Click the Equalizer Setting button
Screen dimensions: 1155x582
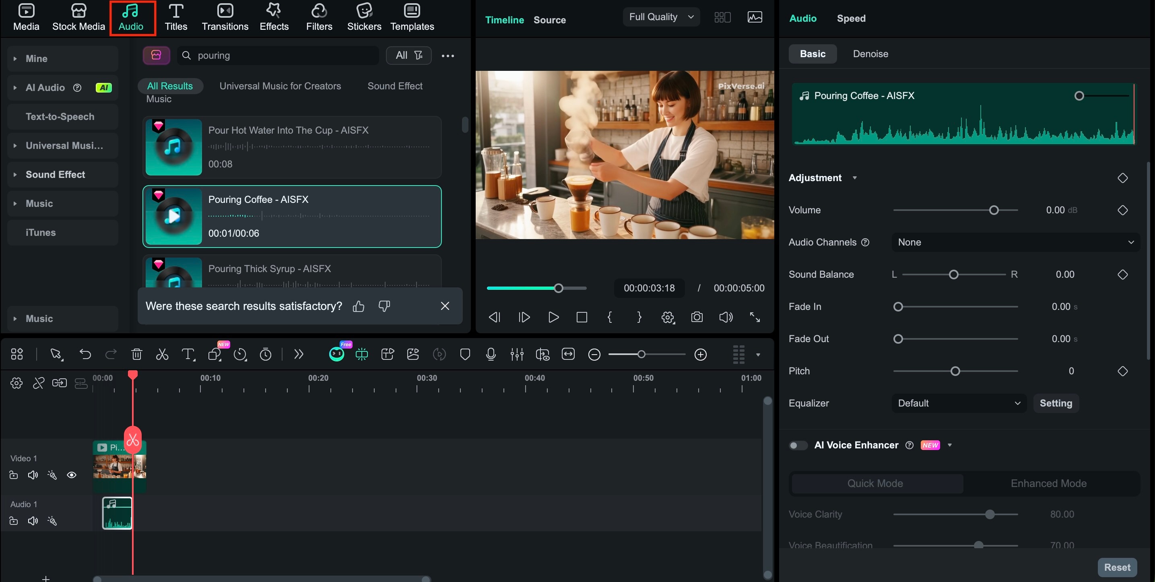[x=1056, y=403]
